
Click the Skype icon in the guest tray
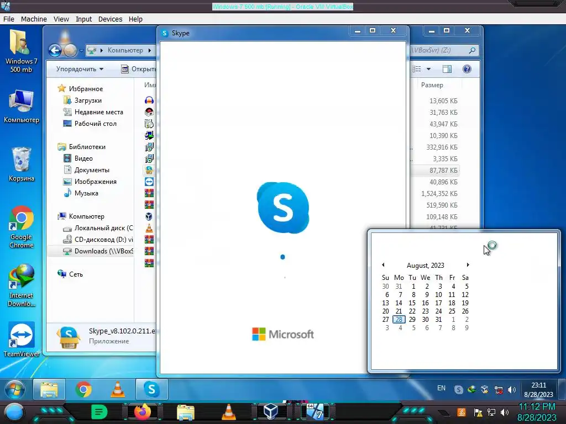(458, 389)
